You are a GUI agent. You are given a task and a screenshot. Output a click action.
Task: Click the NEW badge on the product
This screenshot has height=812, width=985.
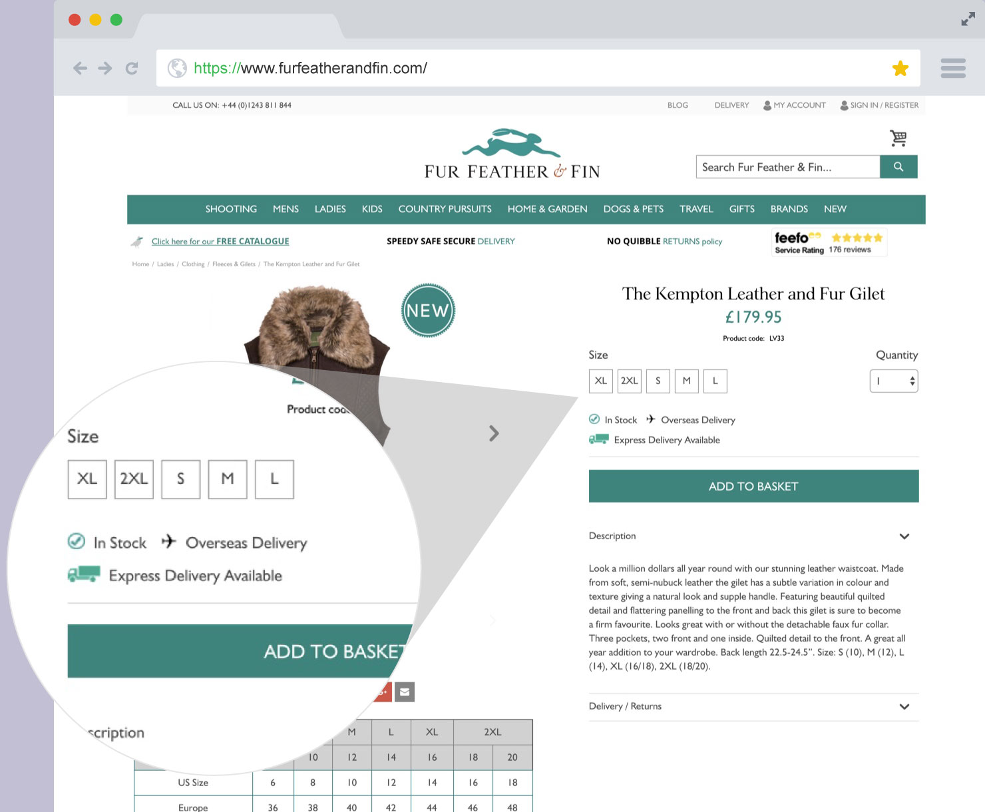(428, 310)
